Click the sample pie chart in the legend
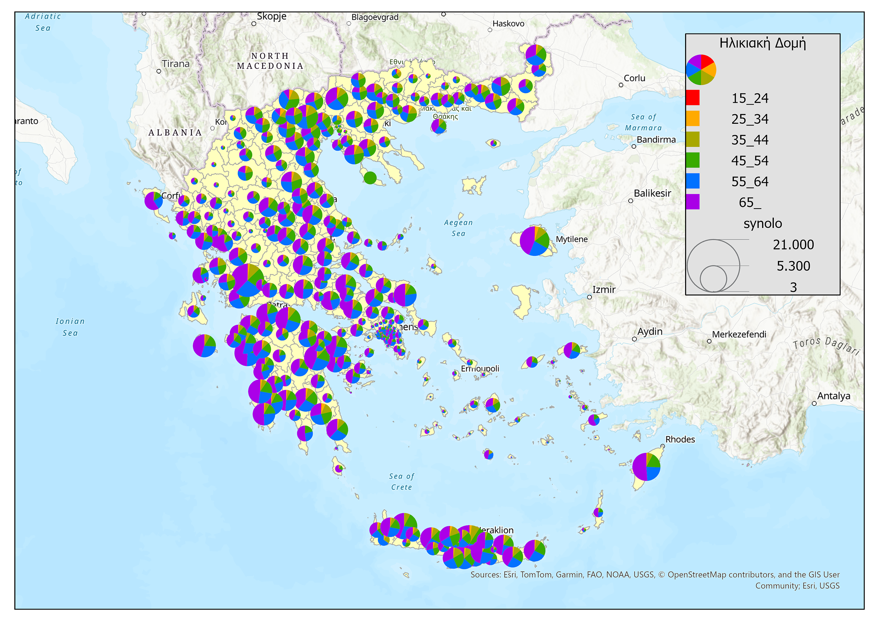This screenshot has width=882, height=624. click(x=701, y=69)
